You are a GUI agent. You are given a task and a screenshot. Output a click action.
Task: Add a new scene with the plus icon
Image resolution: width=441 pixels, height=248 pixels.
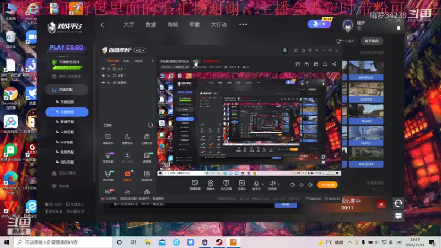pyautogui.click(x=153, y=61)
